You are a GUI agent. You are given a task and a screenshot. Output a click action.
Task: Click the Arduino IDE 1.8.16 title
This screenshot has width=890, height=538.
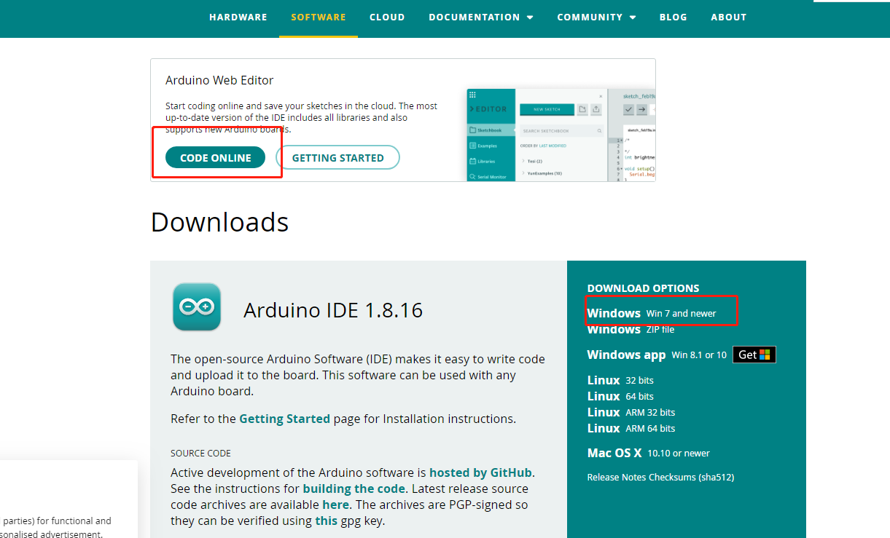[333, 310]
